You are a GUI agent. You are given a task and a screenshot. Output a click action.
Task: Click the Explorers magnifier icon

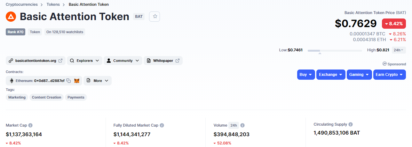72,61
